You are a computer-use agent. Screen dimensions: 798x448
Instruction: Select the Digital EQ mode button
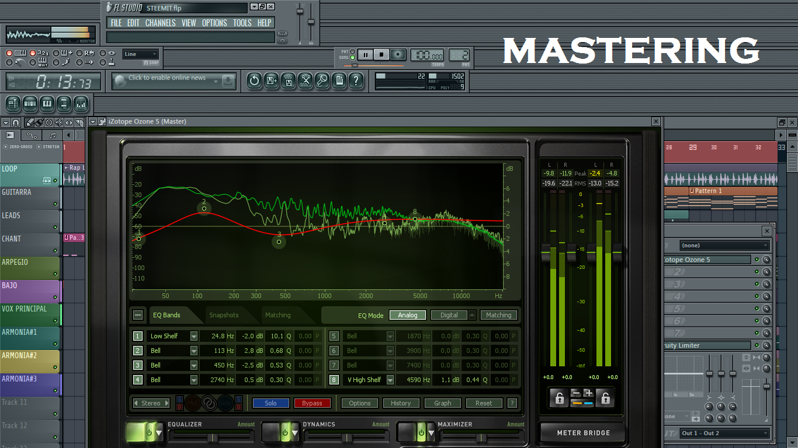(449, 315)
